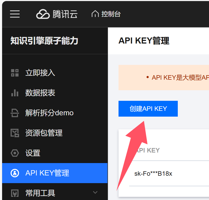209x200 pixels.
Task: Click the console home icon
Action: coord(95,14)
